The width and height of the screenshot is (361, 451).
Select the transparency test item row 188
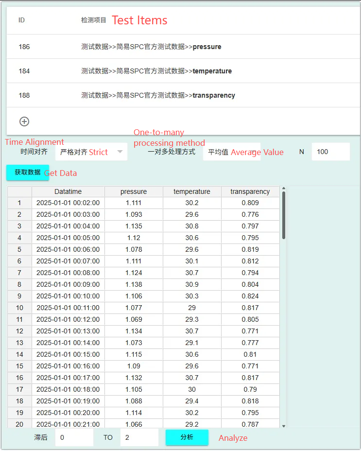pyautogui.click(x=184, y=95)
